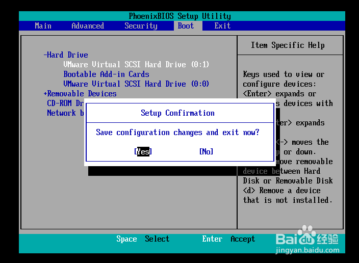Viewport: 359px width, 263px height.
Task: Click 'Save configuration changes and exit now?' text
Action: (x=177, y=133)
